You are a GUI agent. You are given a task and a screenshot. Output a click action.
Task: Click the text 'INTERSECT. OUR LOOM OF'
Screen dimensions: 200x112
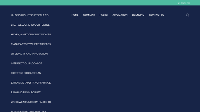click(x=26, y=63)
